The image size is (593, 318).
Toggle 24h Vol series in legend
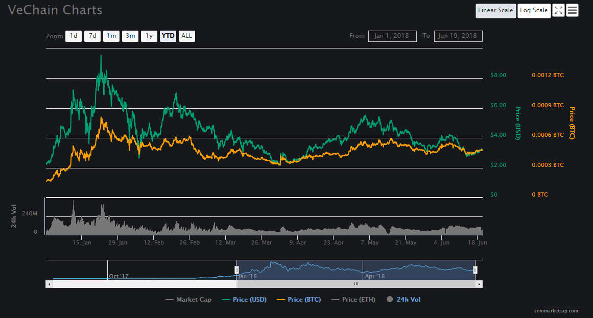[404, 300]
